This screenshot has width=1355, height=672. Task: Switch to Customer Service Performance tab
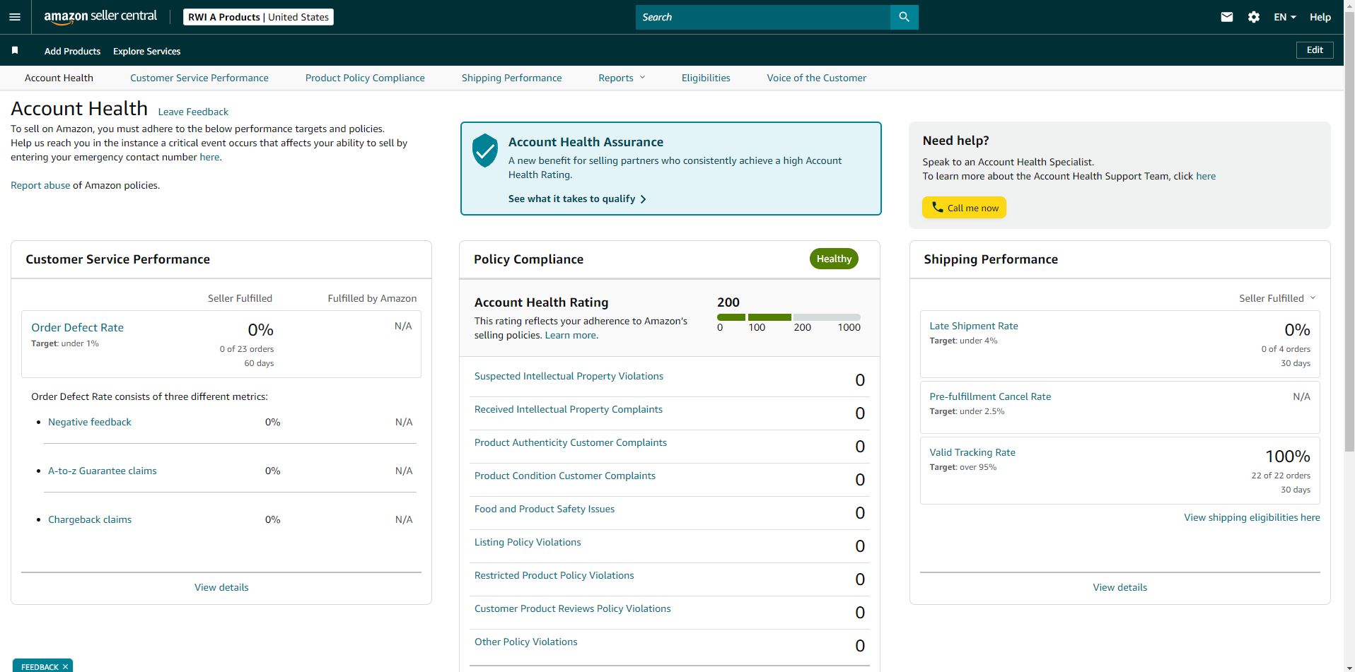point(199,78)
